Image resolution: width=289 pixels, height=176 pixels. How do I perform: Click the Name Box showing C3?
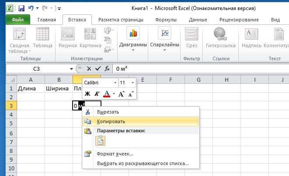(x=38, y=69)
